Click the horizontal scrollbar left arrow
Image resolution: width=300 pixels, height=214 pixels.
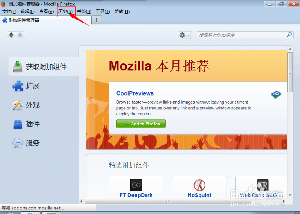pos(82,201)
